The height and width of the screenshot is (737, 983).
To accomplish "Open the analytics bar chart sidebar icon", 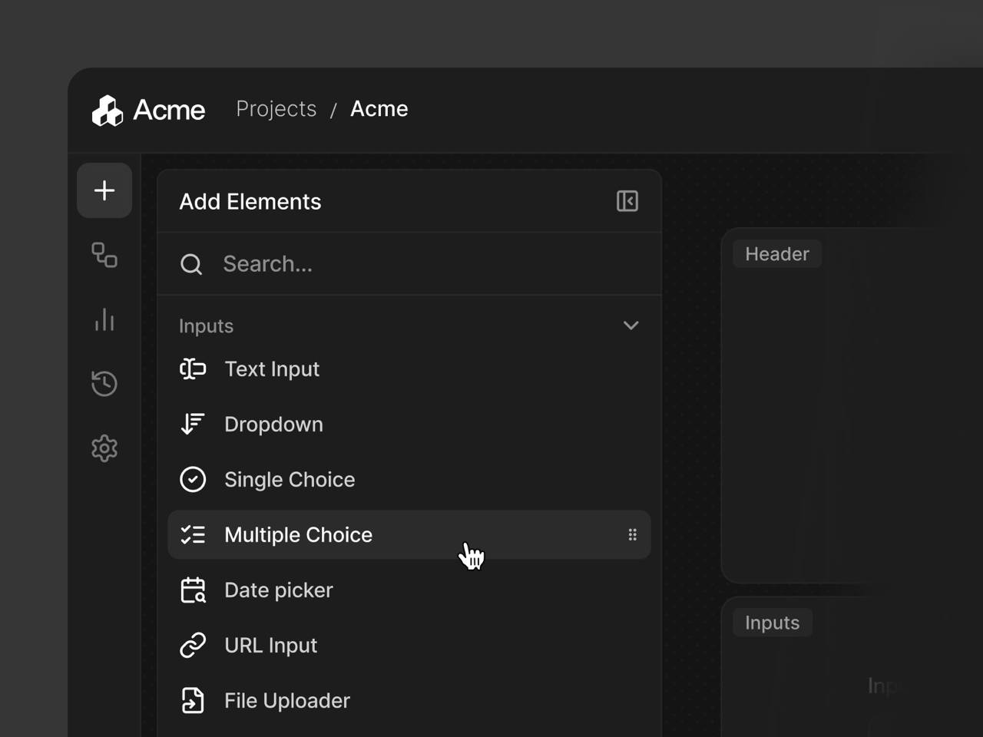I will pos(104,319).
